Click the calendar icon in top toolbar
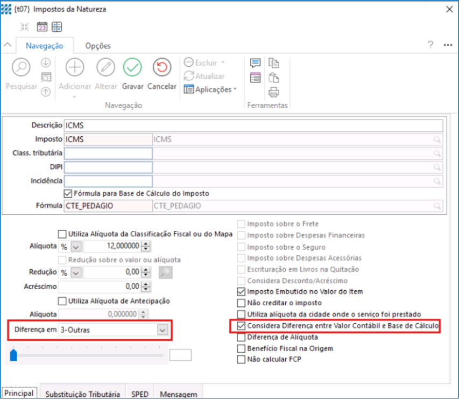The width and height of the screenshot is (459, 399). coord(42,27)
